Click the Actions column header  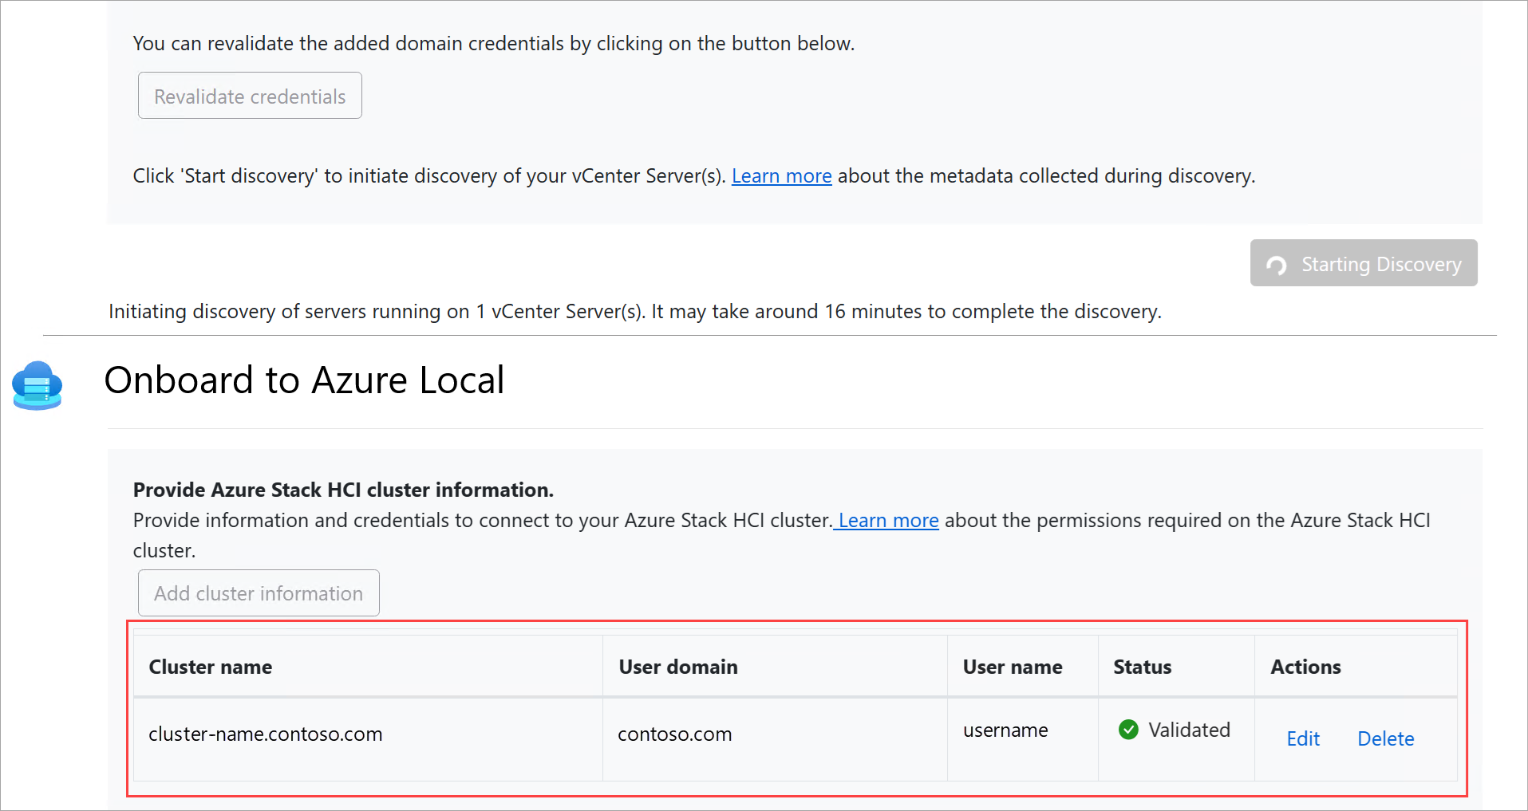coord(1305,667)
